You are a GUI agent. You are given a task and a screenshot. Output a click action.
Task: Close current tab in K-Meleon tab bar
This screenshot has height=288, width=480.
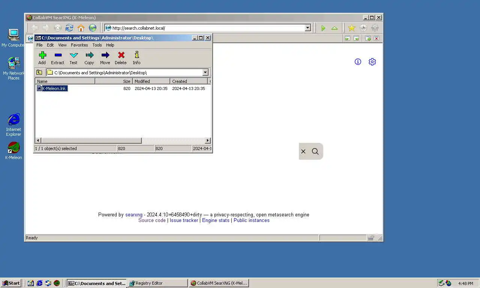376,38
